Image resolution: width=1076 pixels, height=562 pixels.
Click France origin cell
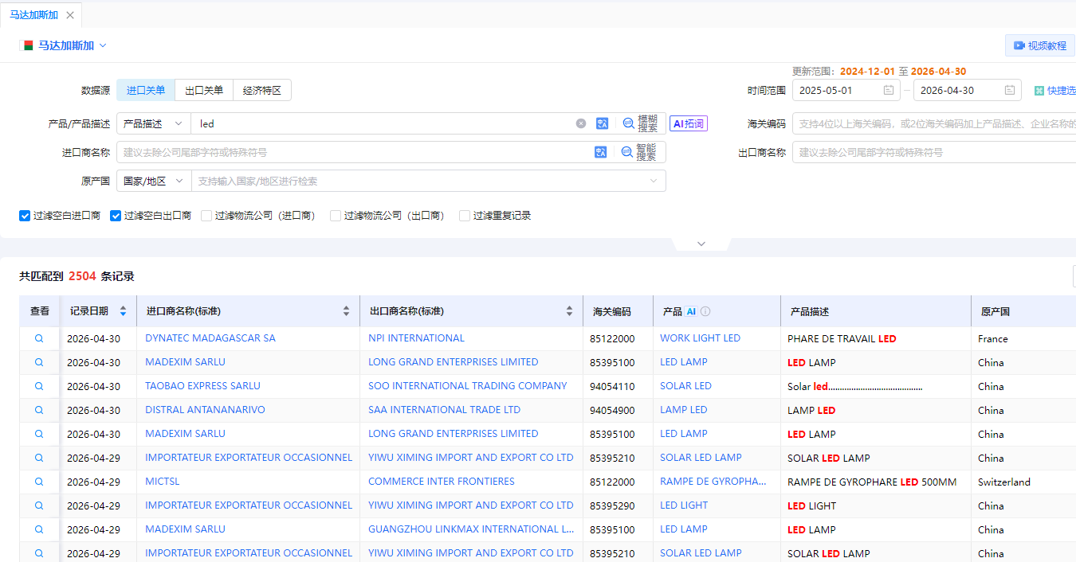click(x=993, y=338)
